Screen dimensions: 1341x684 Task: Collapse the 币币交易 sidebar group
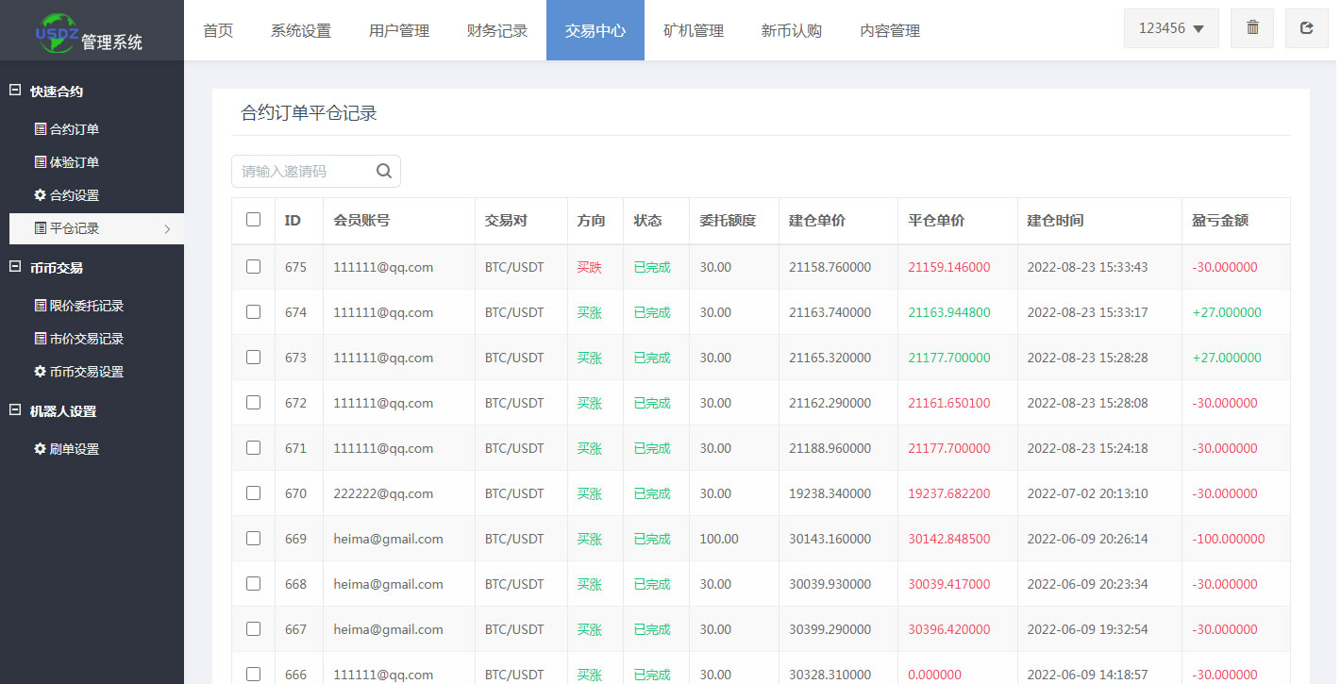[14, 267]
